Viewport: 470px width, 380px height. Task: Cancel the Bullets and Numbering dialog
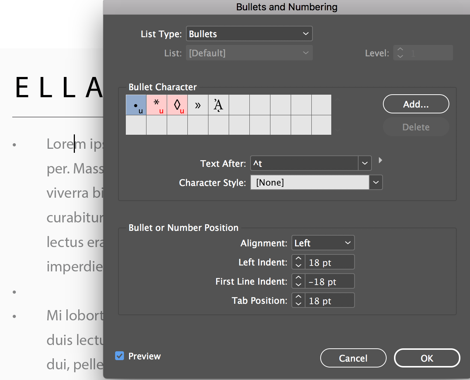point(353,358)
